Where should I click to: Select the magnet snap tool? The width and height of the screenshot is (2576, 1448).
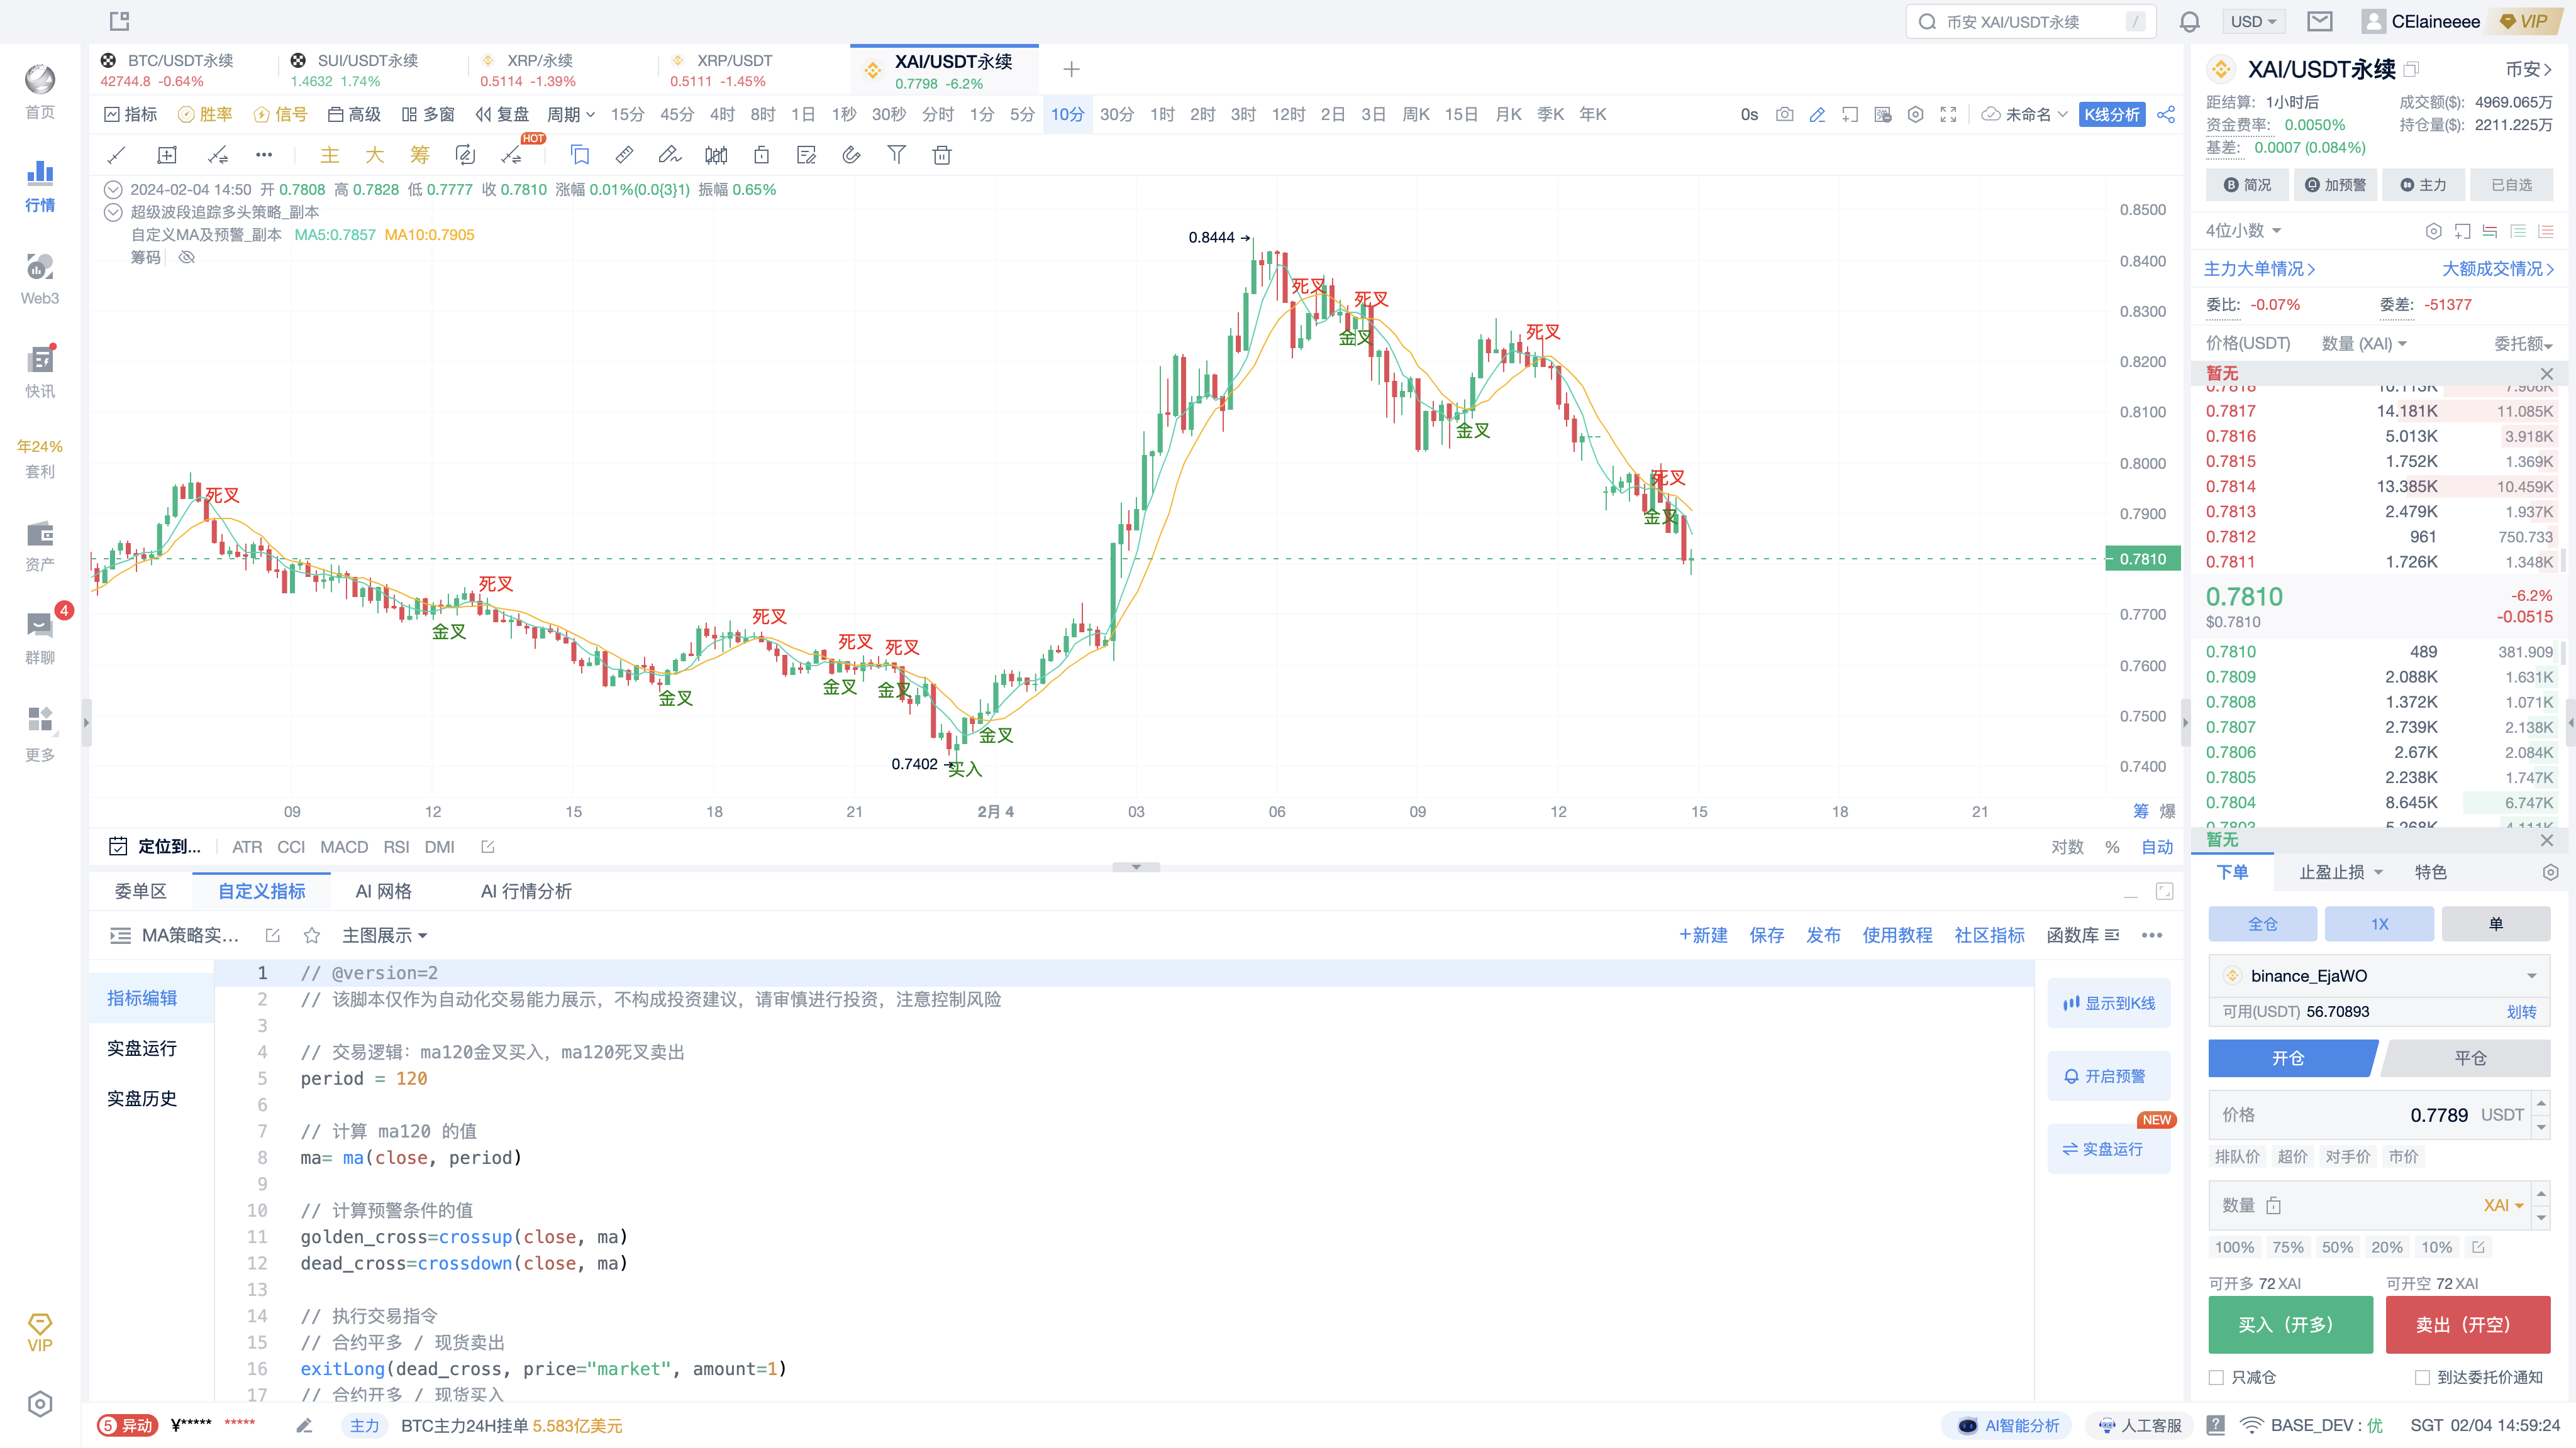click(x=851, y=155)
